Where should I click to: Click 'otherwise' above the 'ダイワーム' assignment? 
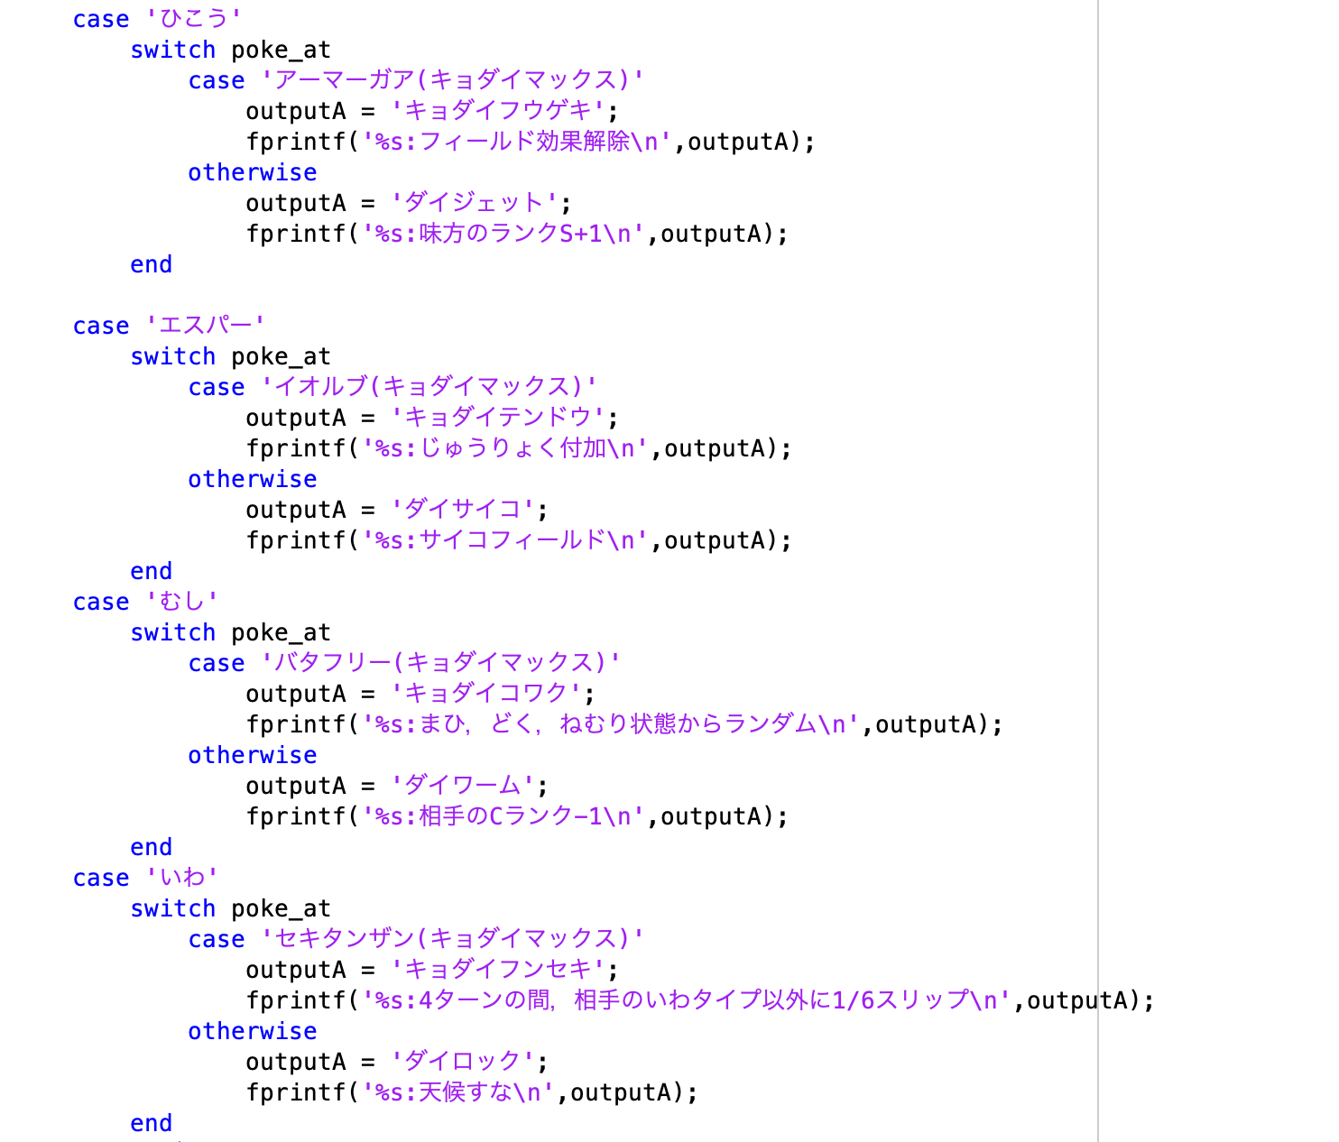253,755
